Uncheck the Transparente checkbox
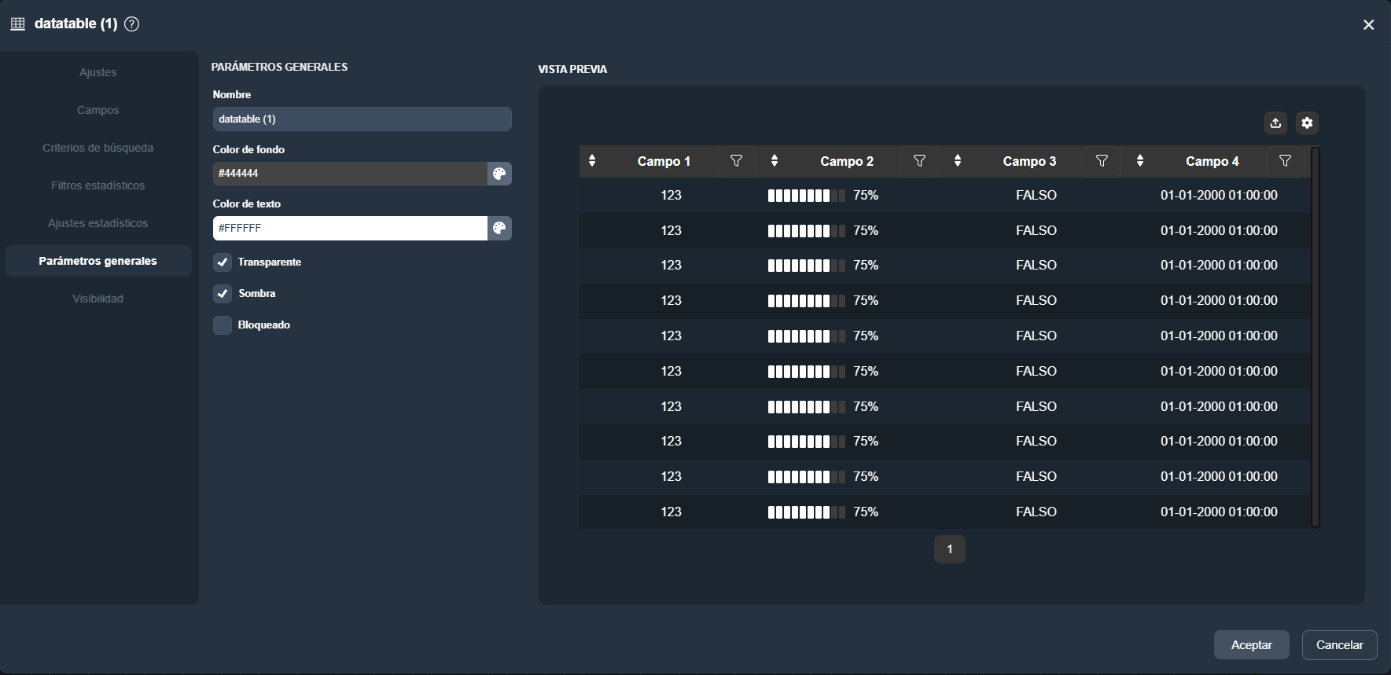The image size is (1391, 675). click(x=223, y=262)
